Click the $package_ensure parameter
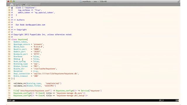 pos(22,44)
